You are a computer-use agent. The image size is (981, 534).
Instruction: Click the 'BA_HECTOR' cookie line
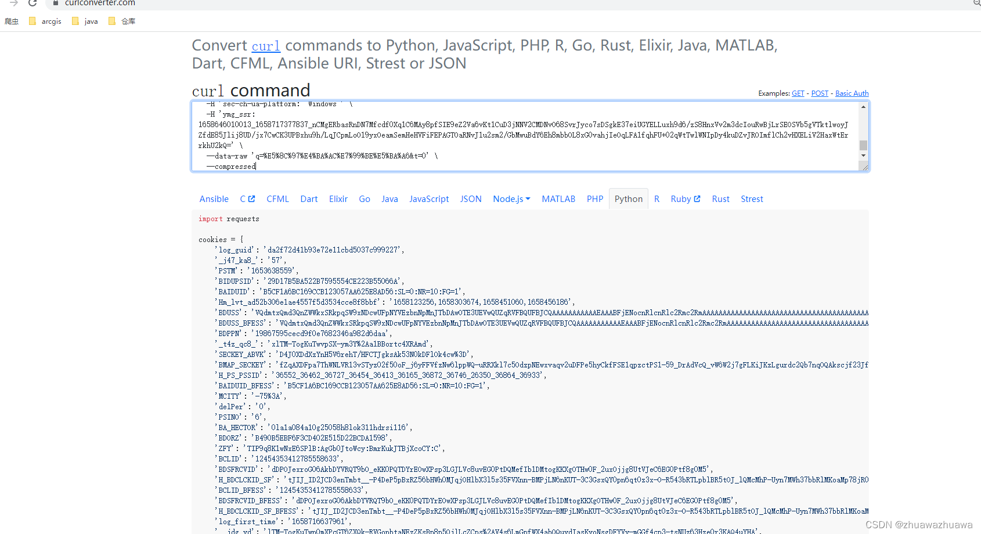tap(313, 428)
